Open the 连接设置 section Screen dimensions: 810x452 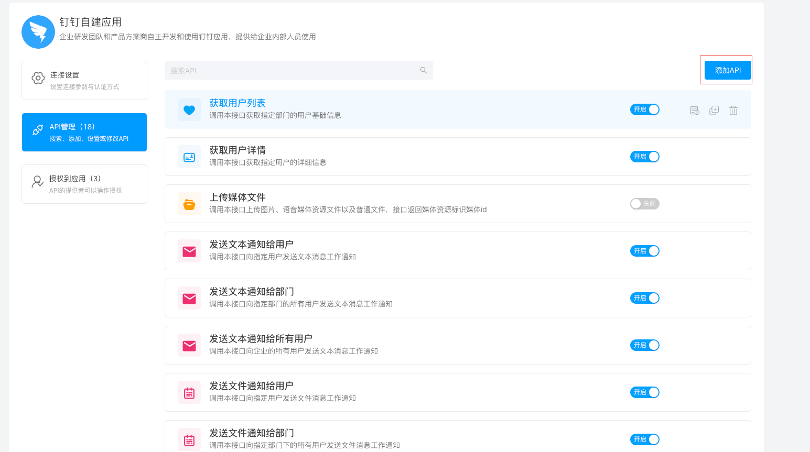point(84,80)
